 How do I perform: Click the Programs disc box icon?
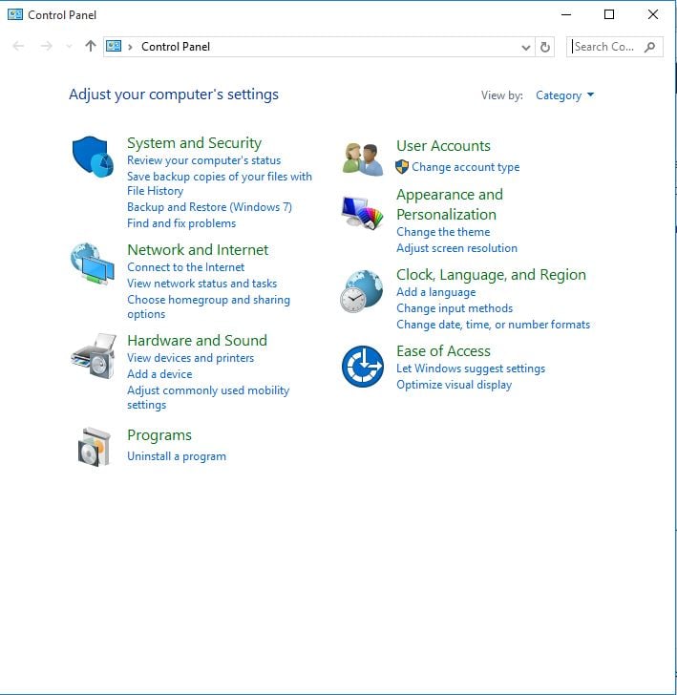(94, 447)
